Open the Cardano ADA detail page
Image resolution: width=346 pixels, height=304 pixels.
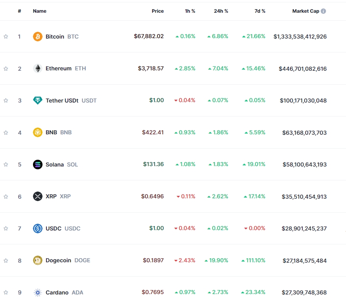click(x=58, y=292)
